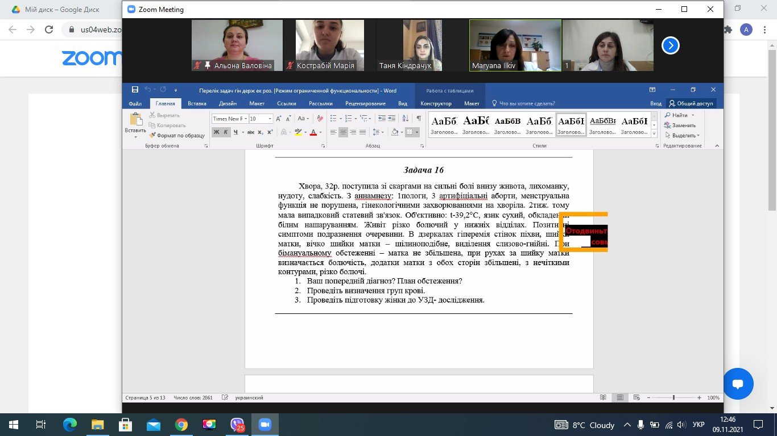
Task: Click the Save icon in Word's title bar
Action: point(135,90)
